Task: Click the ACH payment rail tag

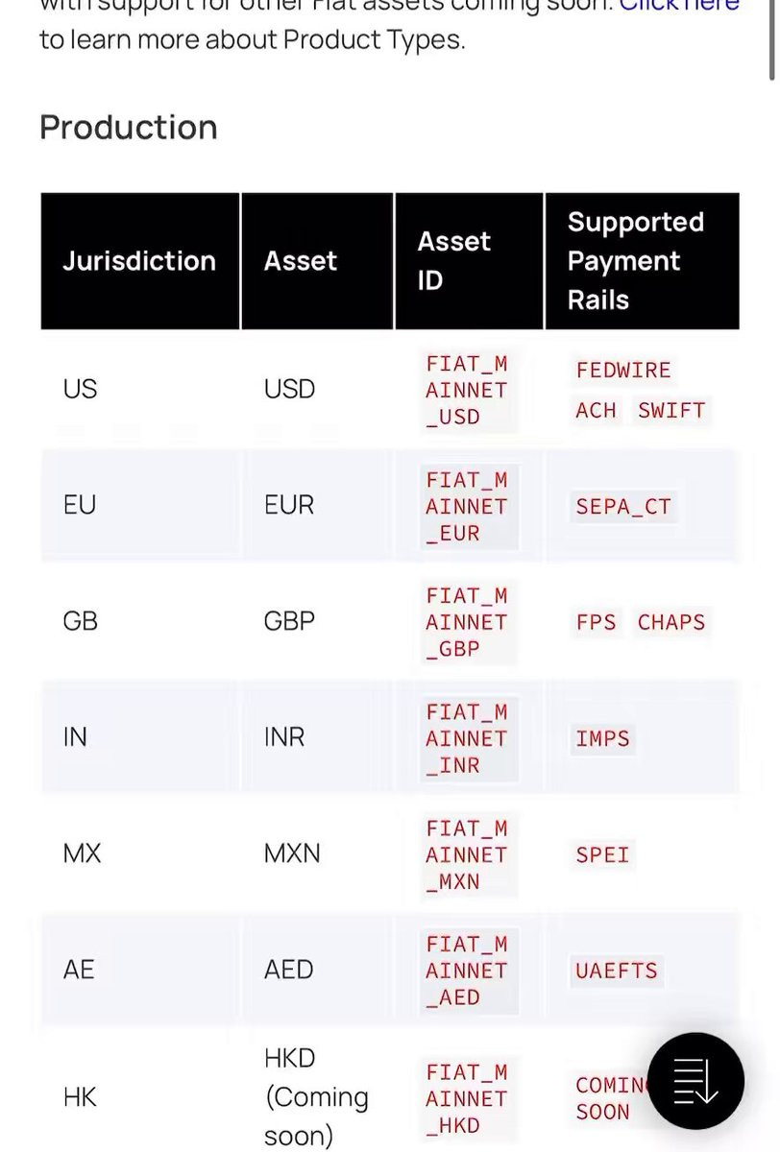Action: pos(596,411)
